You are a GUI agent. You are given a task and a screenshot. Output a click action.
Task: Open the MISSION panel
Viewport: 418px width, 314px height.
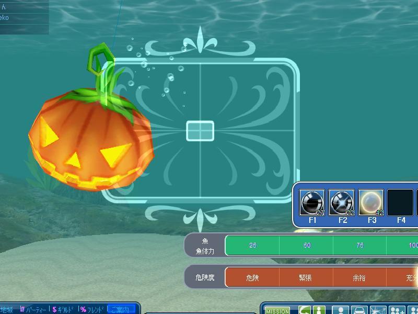(x=277, y=310)
